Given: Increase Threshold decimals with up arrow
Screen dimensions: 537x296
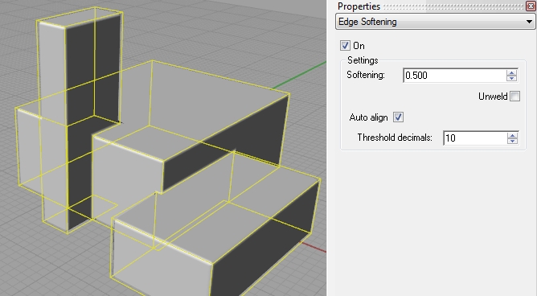Looking at the screenshot, I should [513, 135].
